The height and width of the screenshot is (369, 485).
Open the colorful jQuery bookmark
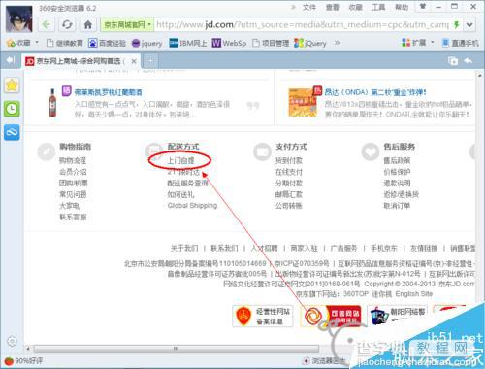310,43
